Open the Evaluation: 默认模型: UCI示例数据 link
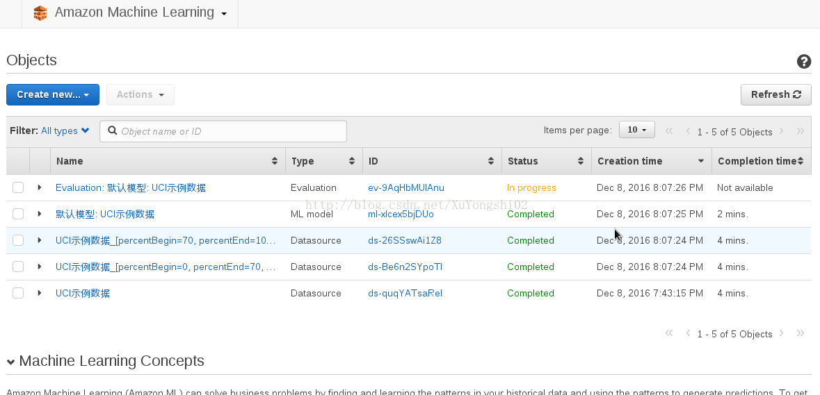 coord(131,188)
